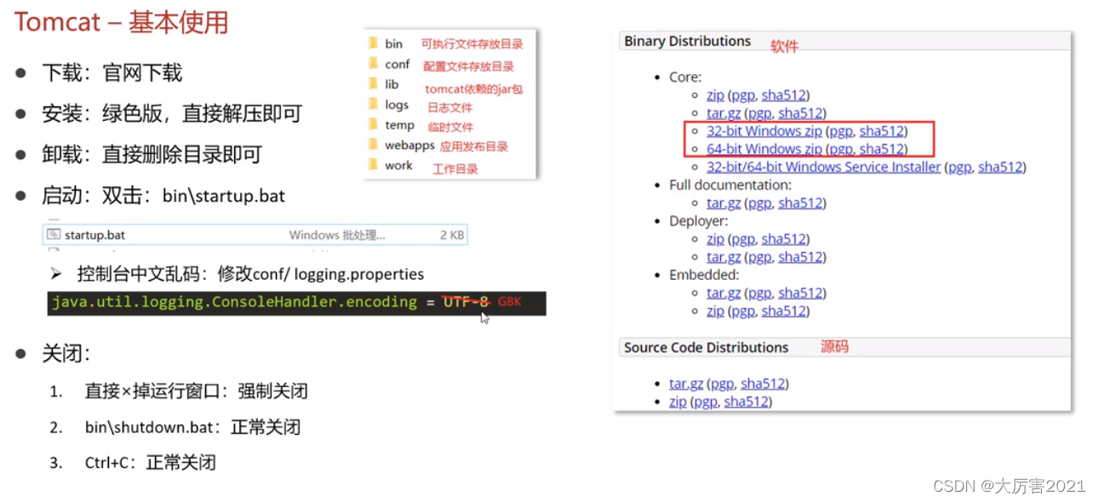Click the lib folder icon
The image size is (1099, 502).
tap(372, 84)
